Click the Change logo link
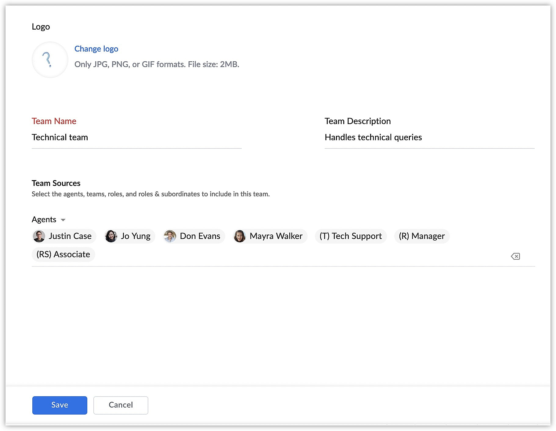The image size is (556, 431). 96,49
